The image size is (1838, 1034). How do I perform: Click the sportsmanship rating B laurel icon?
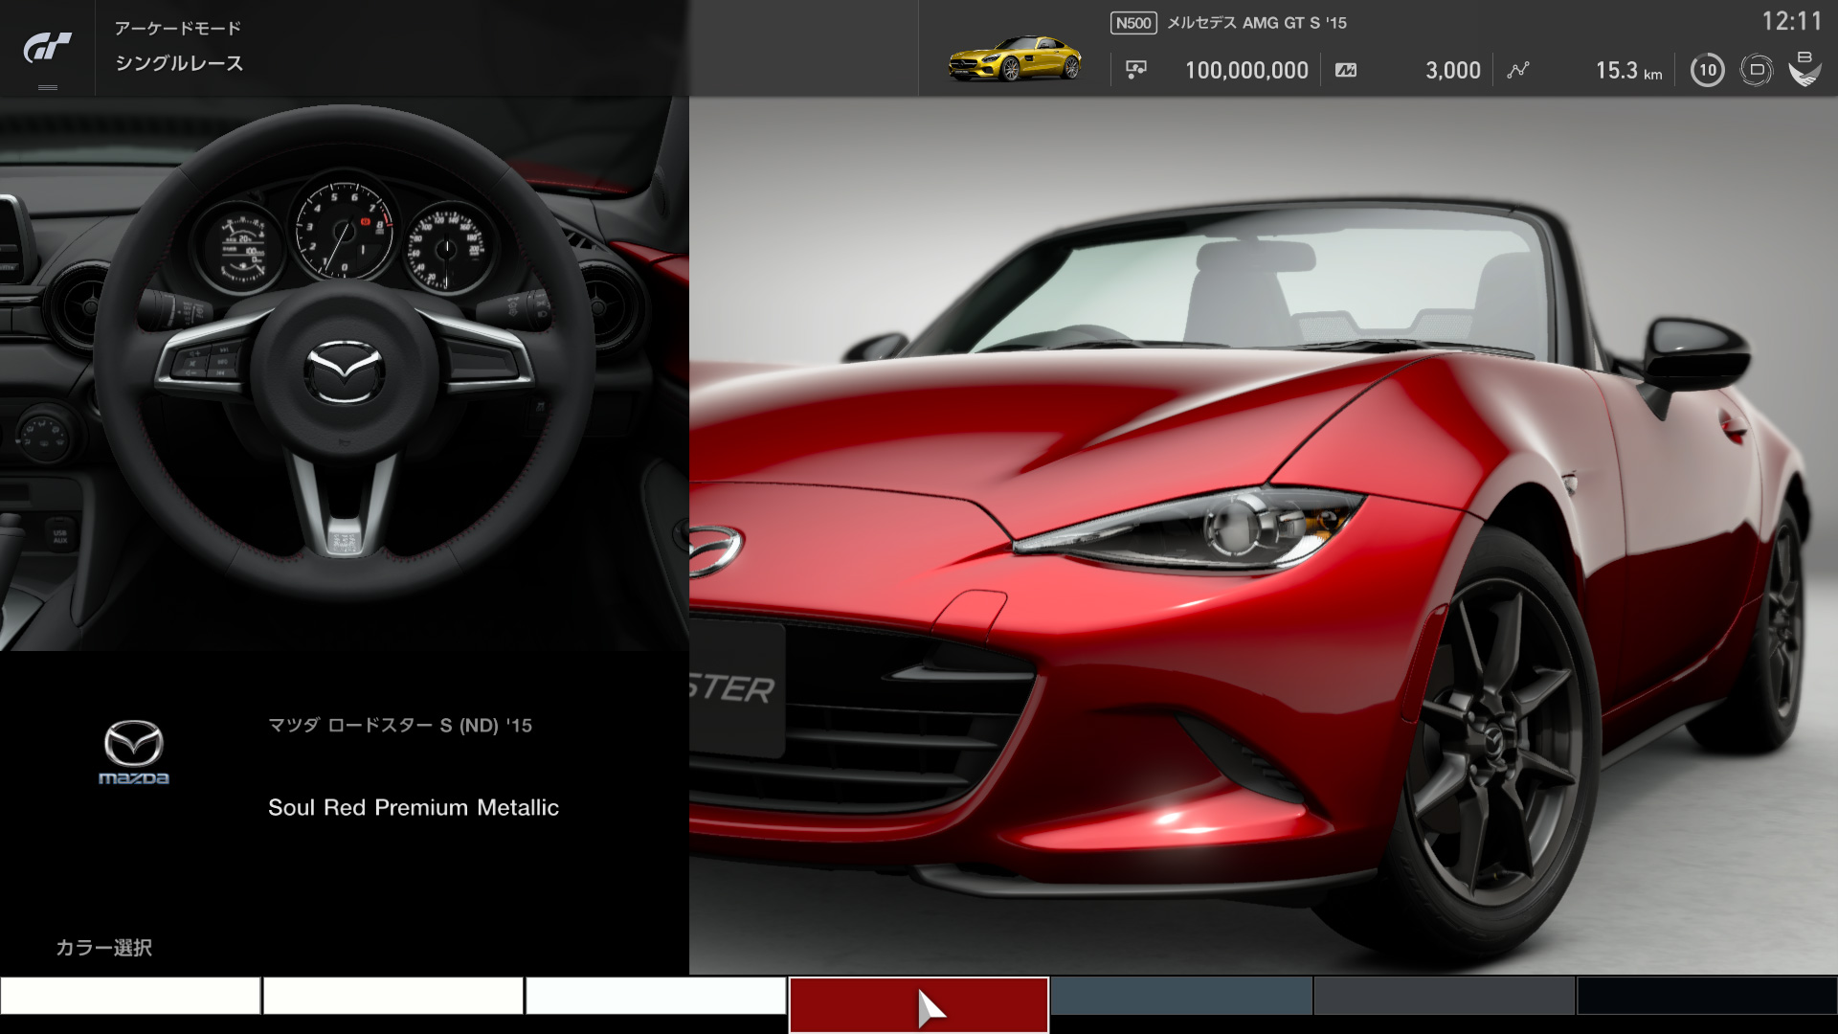(x=1804, y=69)
